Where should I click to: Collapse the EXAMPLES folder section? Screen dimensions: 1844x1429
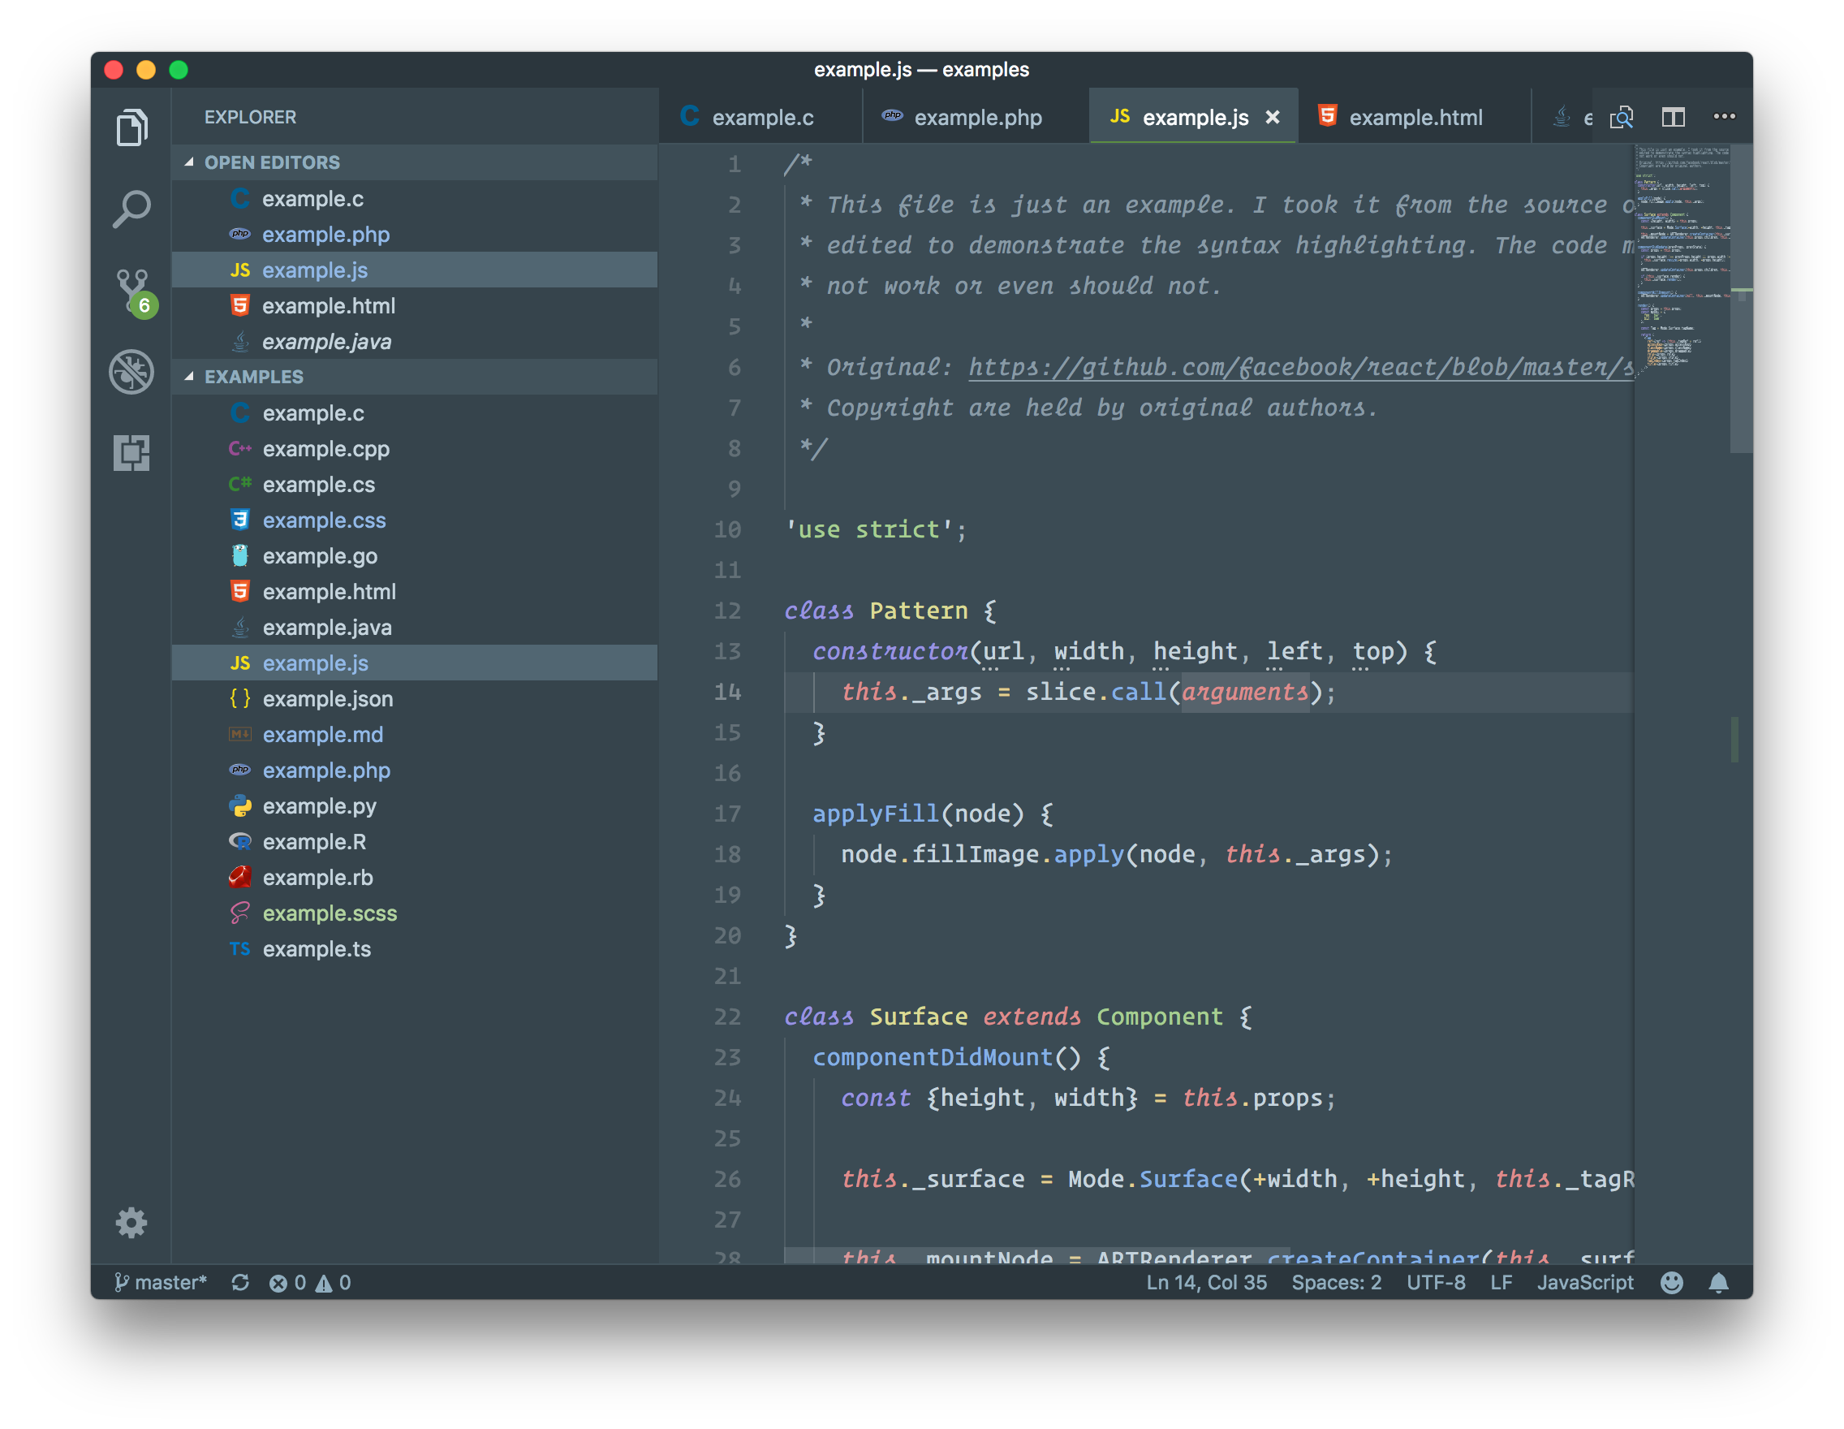coord(415,377)
